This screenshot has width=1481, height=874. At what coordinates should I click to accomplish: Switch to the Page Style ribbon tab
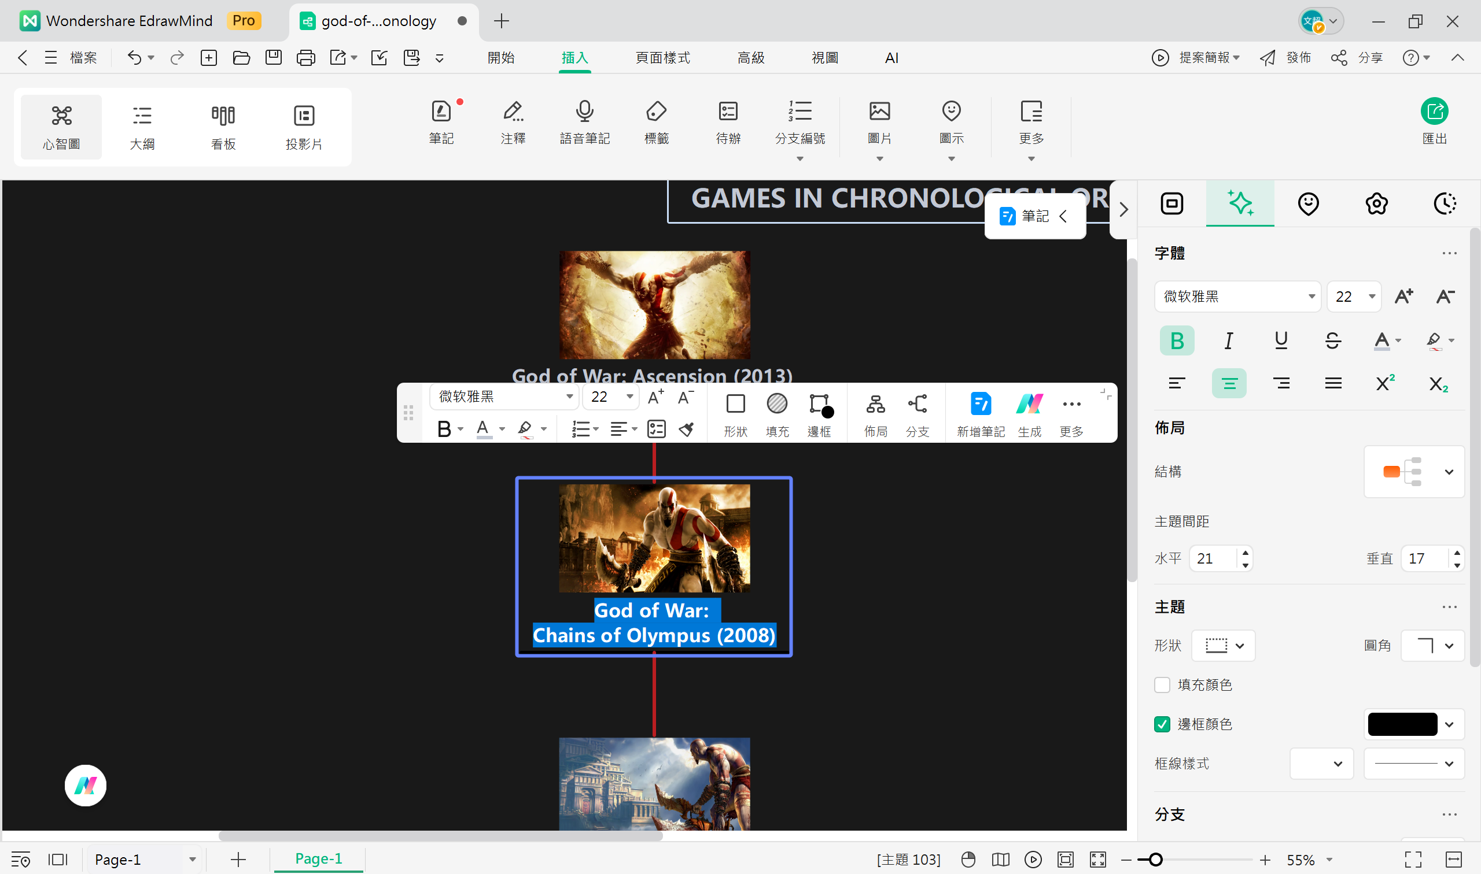click(x=662, y=58)
